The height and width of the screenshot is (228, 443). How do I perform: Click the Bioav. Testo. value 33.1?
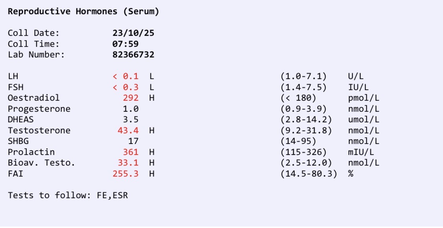[128, 163]
